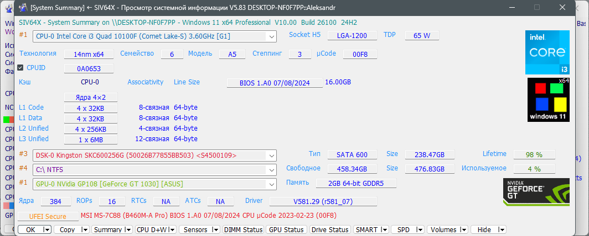Maximize the System Summary window
This screenshot has width=589, height=236.
(x=537, y=7)
